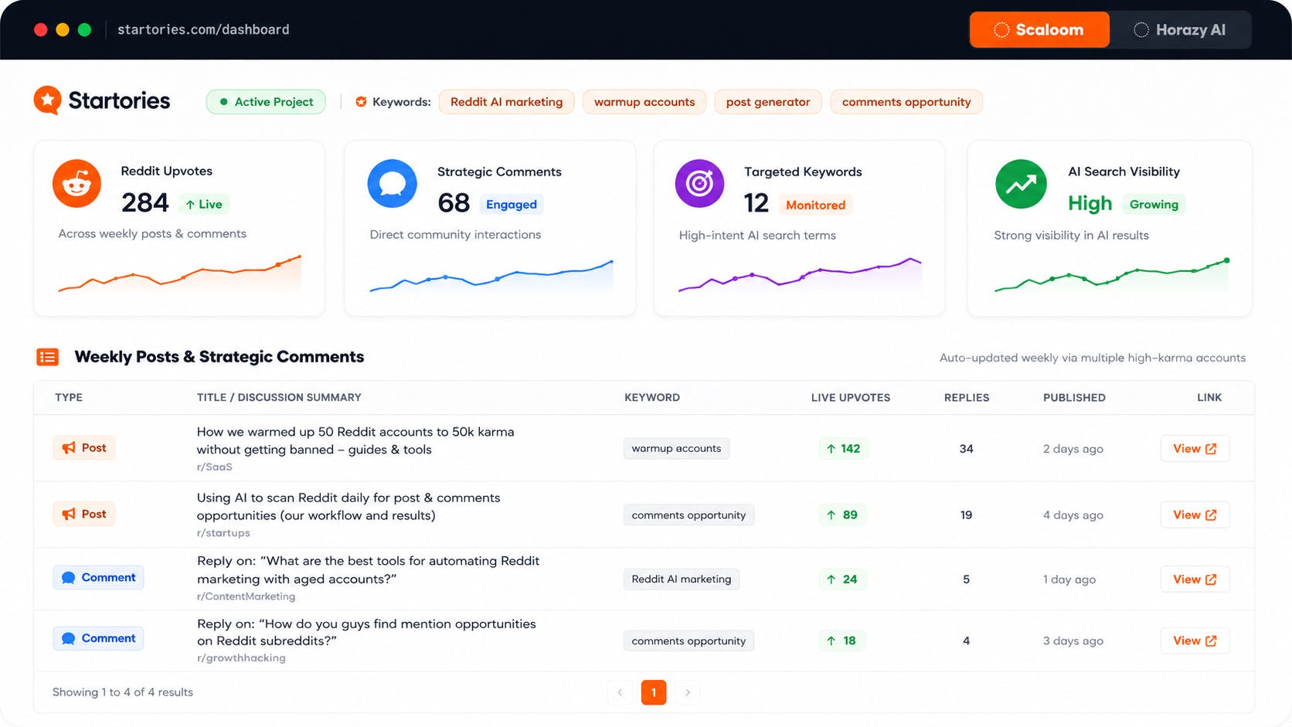The width and height of the screenshot is (1292, 727).
Task: Click the REPLIES column header
Action: [x=967, y=397]
